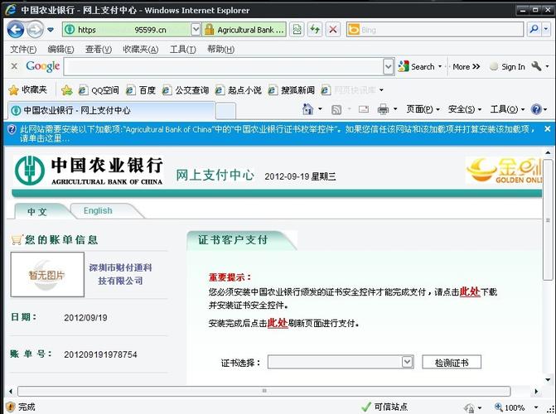Click the horizontal scrollbar right arrow

[x=536, y=392]
